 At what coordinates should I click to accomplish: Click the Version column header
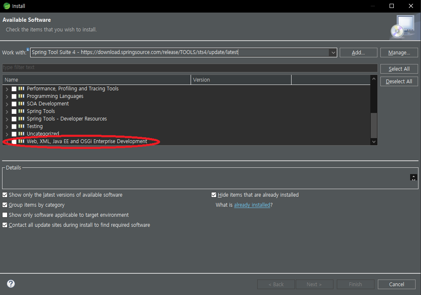coord(241,80)
